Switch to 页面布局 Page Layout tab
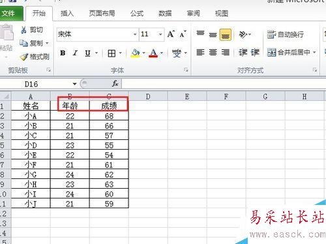The height and width of the screenshot is (244, 326). point(102,14)
